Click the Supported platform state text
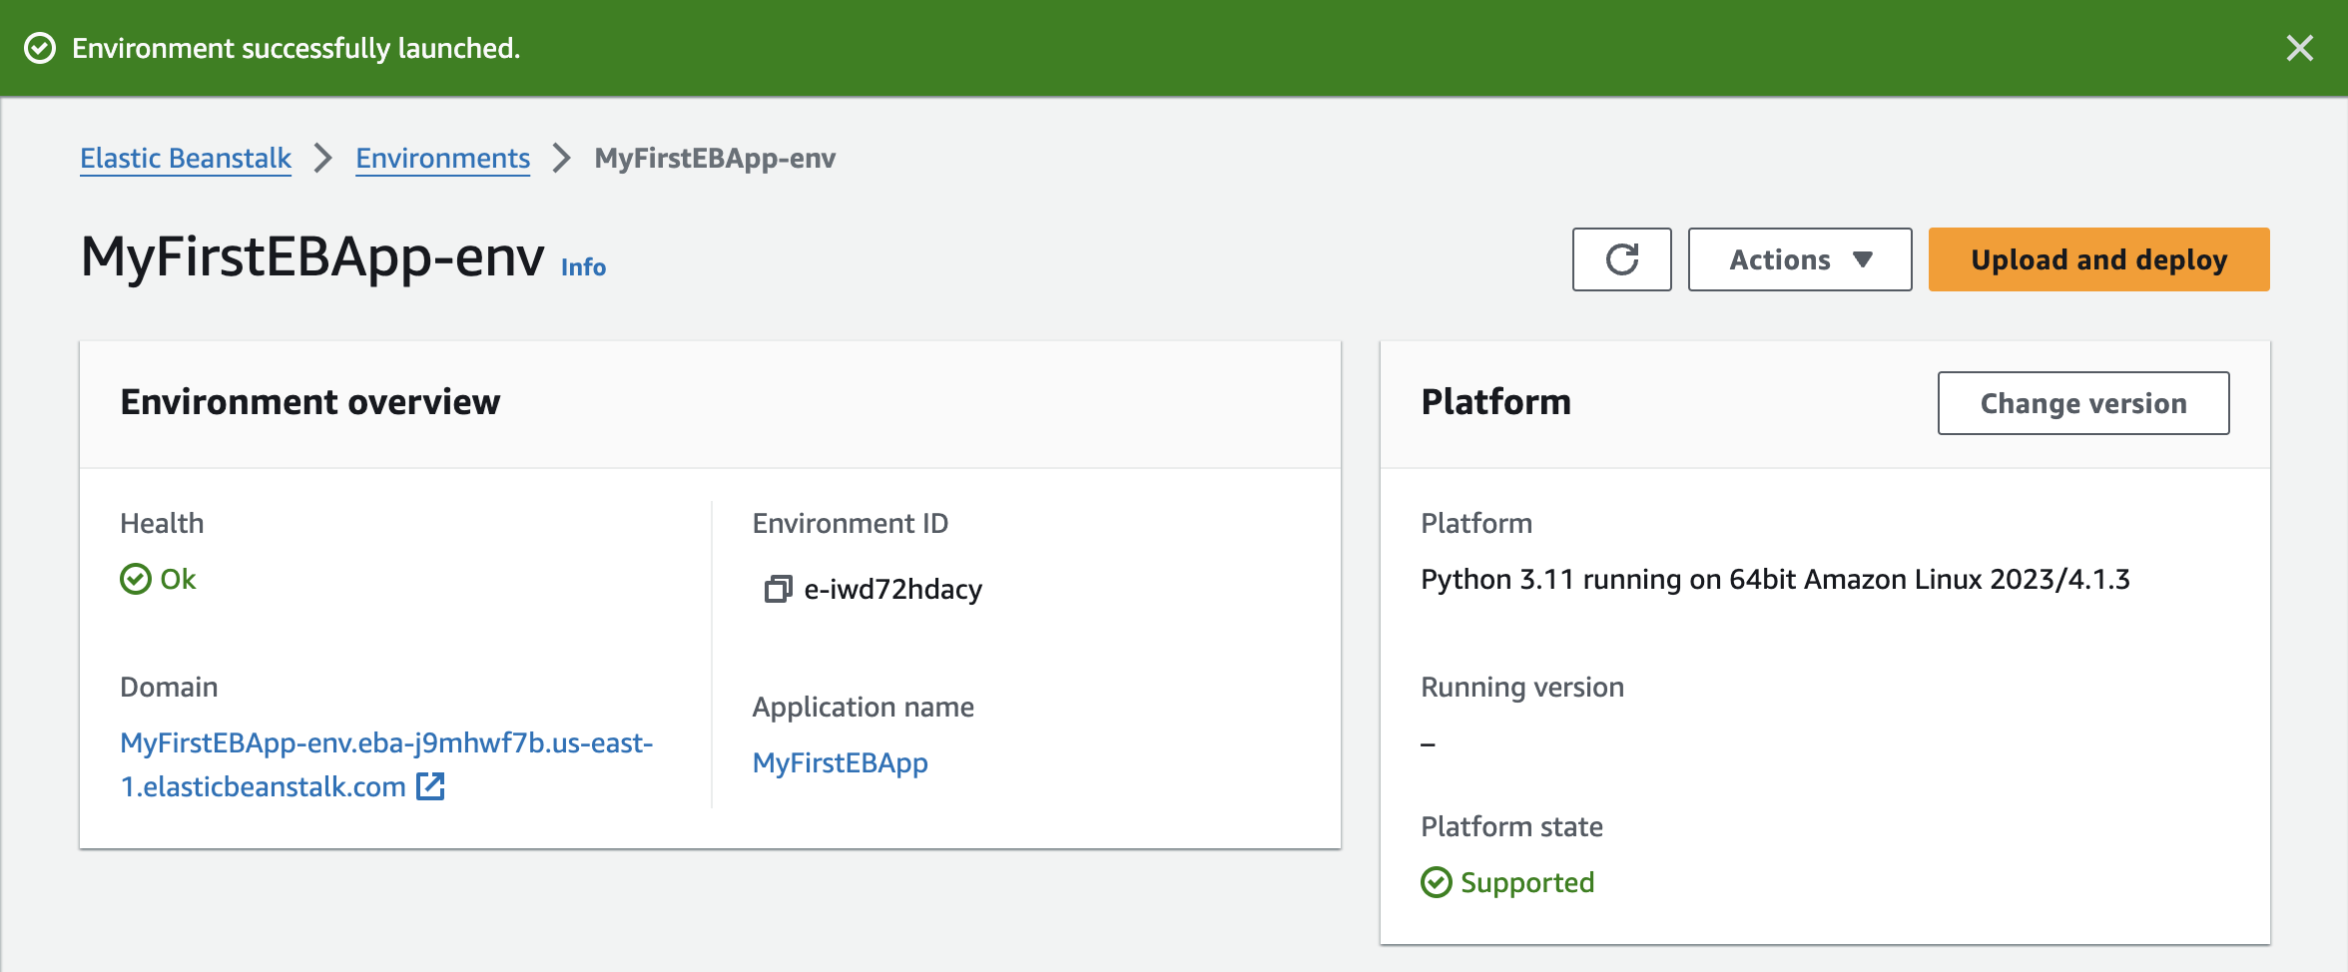The image size is (2348, 972). (1526, 882)
